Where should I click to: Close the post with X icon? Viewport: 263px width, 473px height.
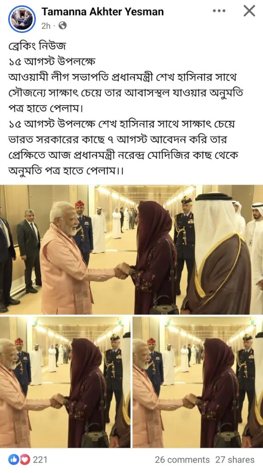click(x=249, y=11)
